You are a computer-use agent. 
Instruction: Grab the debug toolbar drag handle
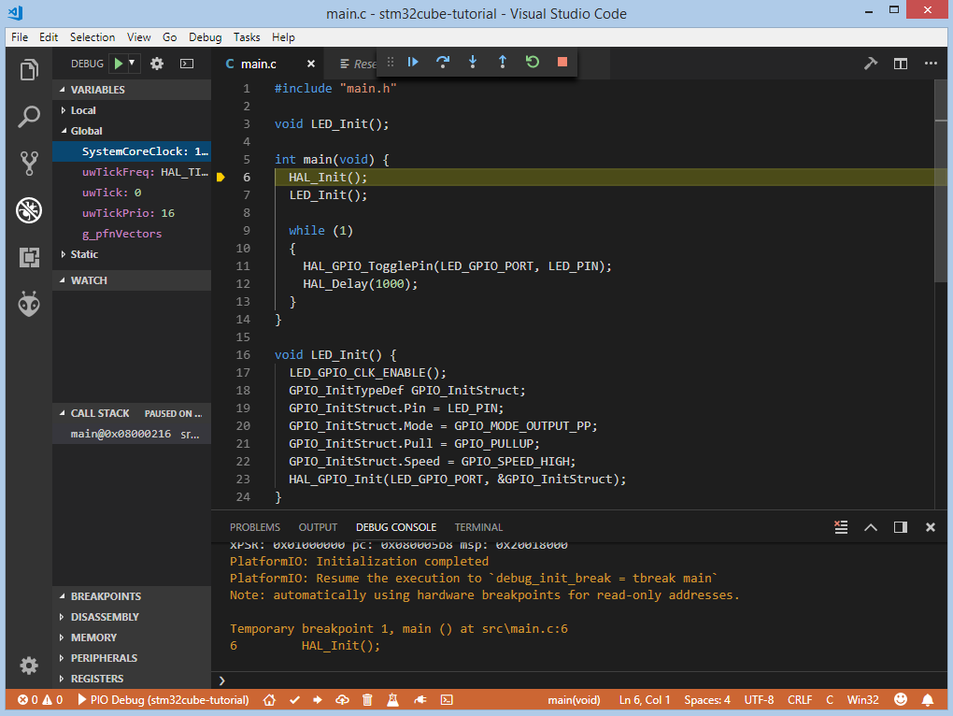pyautogui.click(x=391, y=62)
